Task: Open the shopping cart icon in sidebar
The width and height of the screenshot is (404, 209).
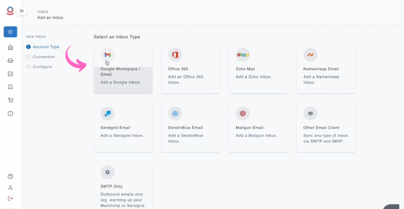Action: click(10, 100)
